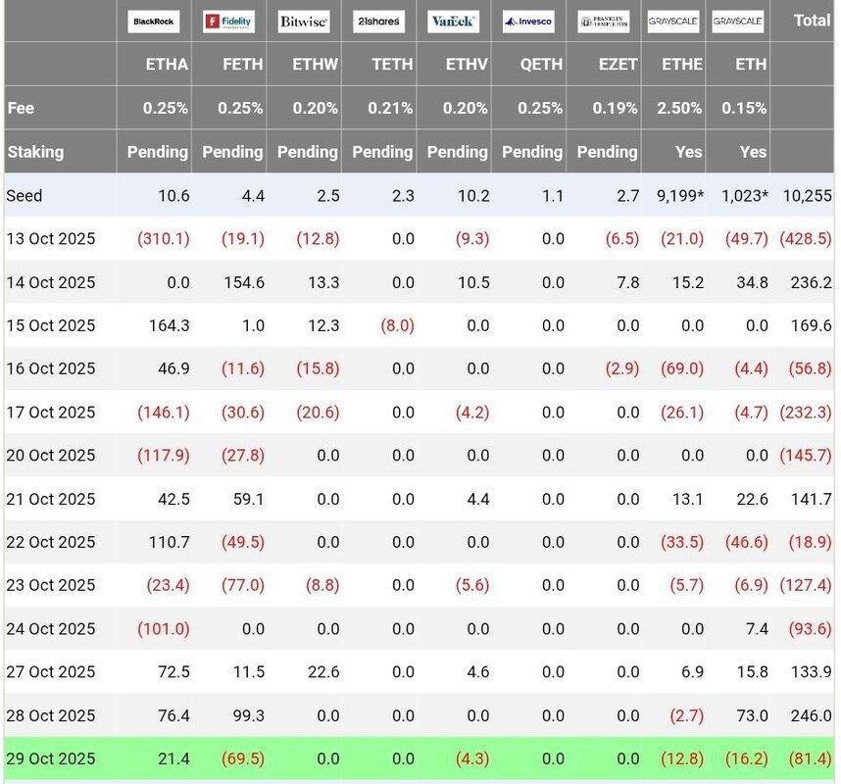The image size is (841, 784).
Task: Select the ETHA ticker column header
Action: 166,65
